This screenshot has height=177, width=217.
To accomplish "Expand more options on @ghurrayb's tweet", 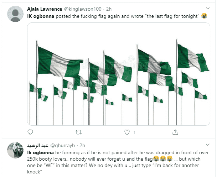I will (x=207, y=145).
